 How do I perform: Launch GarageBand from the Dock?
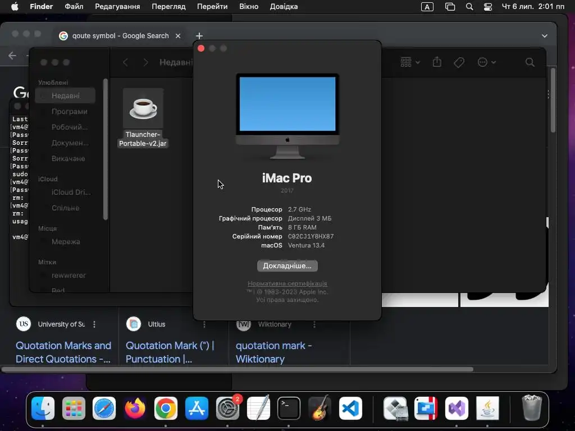[320, 408]
